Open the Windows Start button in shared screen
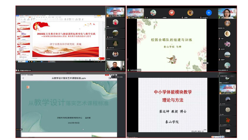 point(17,62)
